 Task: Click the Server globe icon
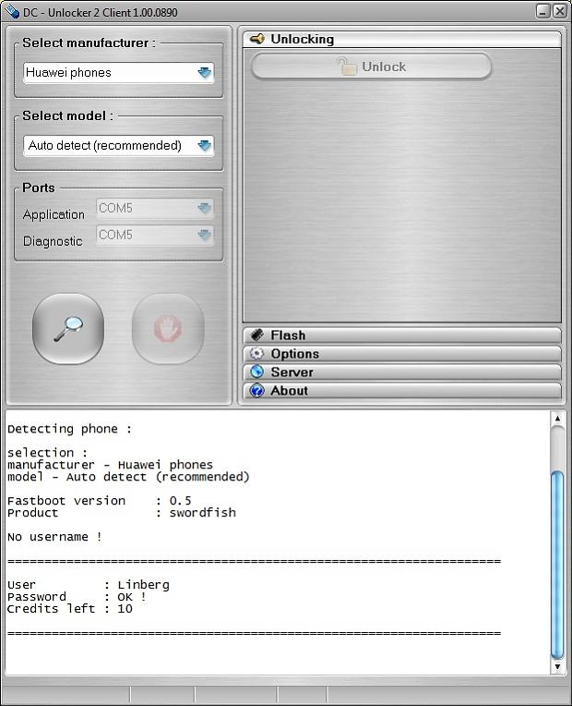point(257,372)
